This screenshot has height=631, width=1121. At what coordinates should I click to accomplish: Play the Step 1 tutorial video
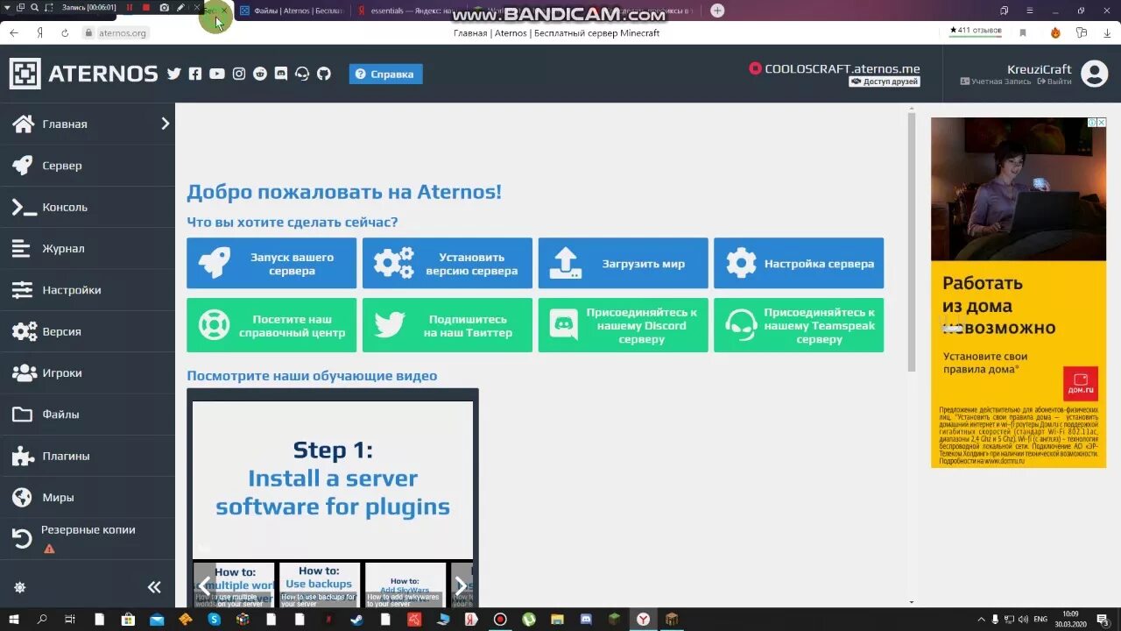click(x=333, y=479)
